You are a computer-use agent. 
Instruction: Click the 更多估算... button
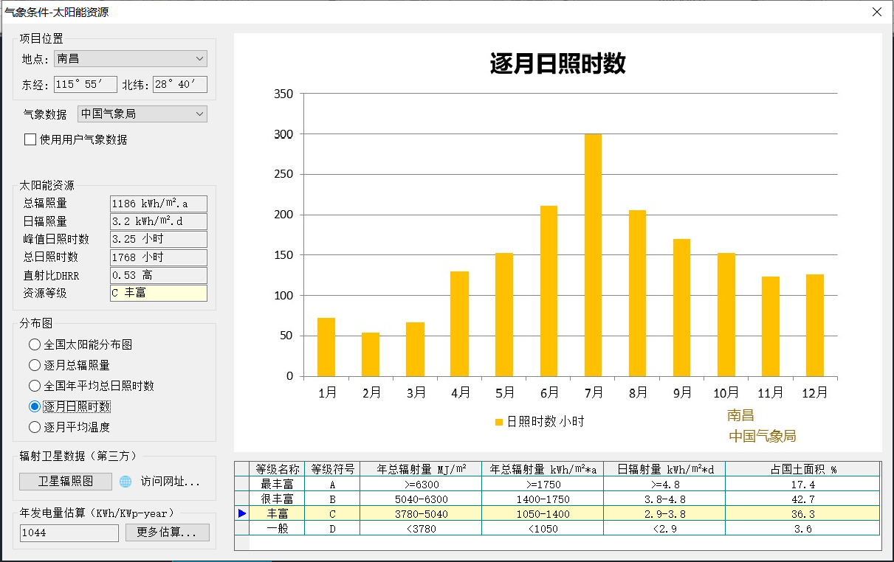(x=167, y=532)
